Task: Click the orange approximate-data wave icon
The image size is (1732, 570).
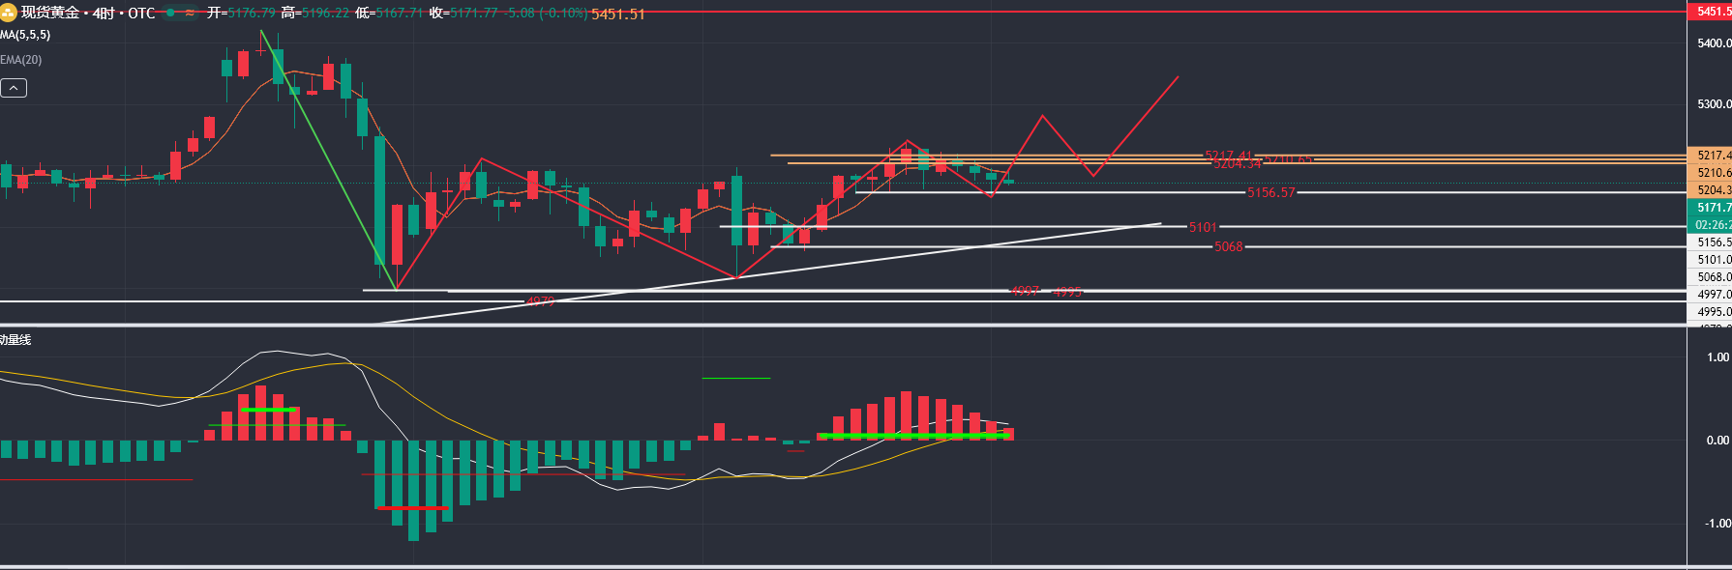Action: 190,13
